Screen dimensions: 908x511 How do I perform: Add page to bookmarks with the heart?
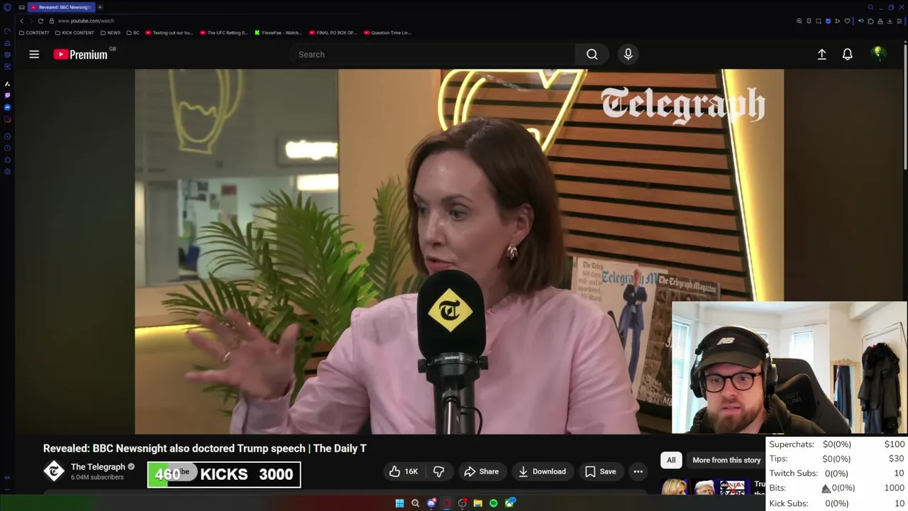tap(847, 21)
